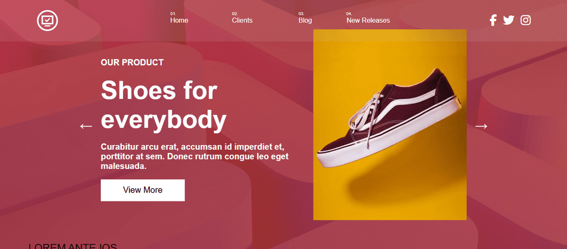Click the "Shoes for everybody" headline
The width and height of the screenshot is (567, 249).
[163, 105]
